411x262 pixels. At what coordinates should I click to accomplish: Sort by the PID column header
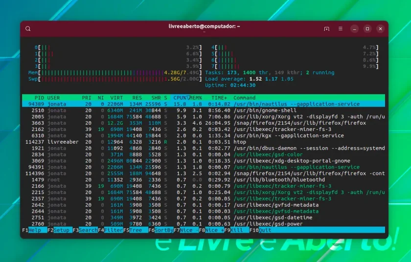pos(39,98)
